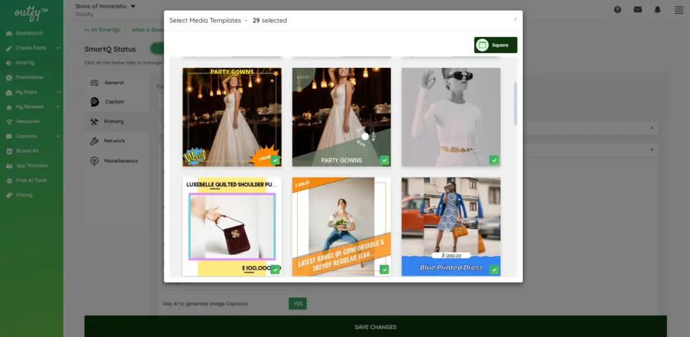Viewport: 690px width, 337px height.
Task: Open the hamburger menu icon
Action: coord(679,9)
